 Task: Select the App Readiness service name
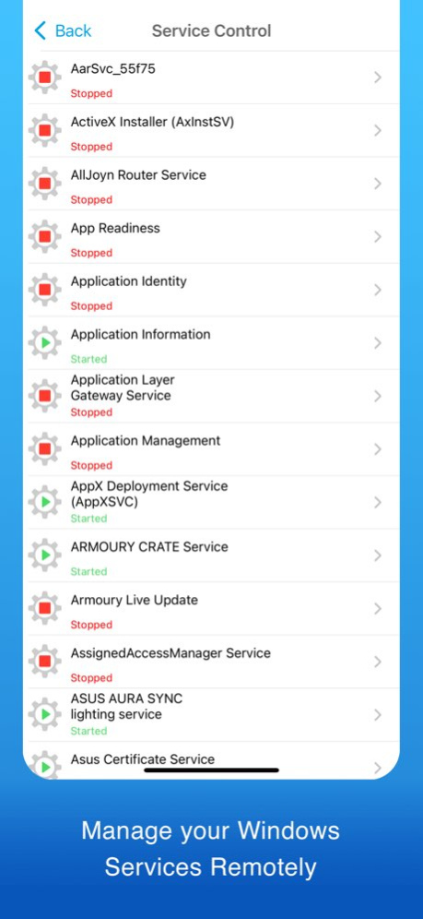[x=115, y=229]
